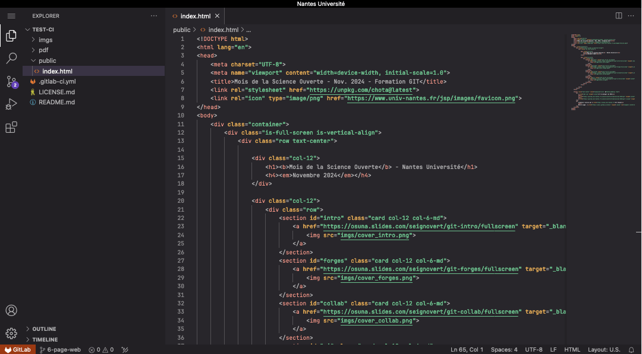The width and height of the screenshot is (642, 354).
Task: Open Source Control view with badge
Action: 11,82
